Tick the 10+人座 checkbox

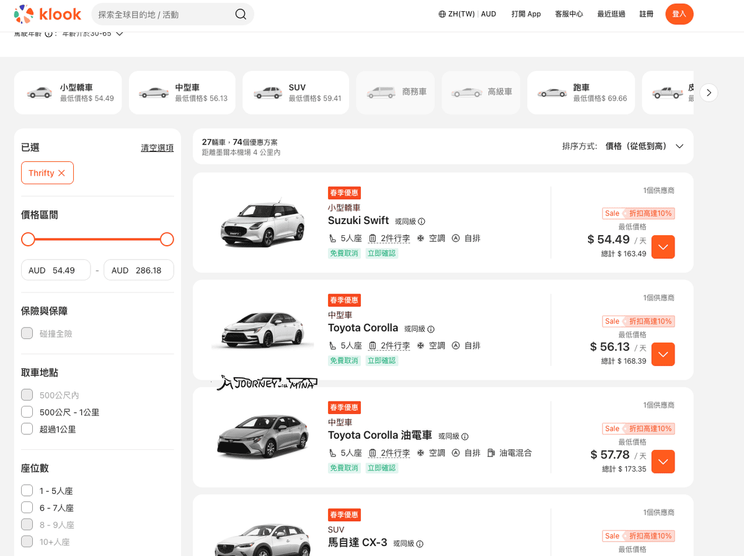[x=27, y=542]
